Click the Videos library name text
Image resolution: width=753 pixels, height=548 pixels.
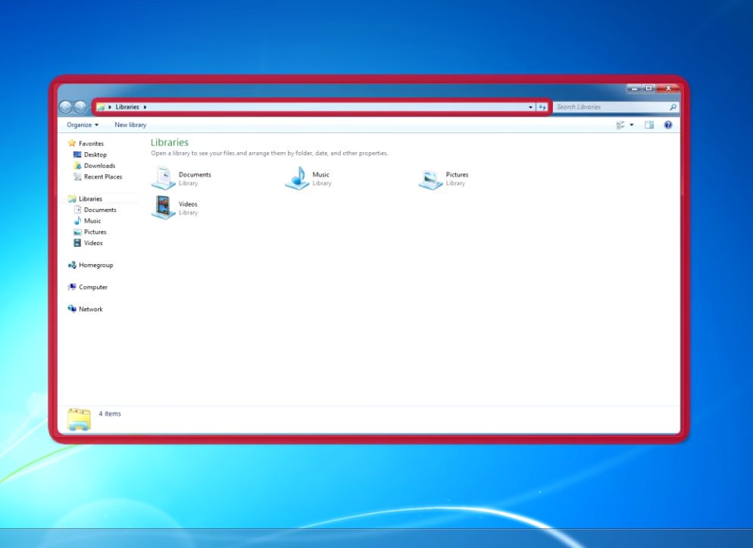click(188, 204)
